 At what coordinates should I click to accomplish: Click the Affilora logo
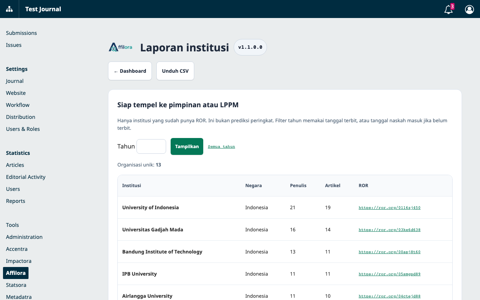[120, 47]
